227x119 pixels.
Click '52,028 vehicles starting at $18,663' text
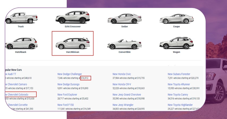(129, 88)
